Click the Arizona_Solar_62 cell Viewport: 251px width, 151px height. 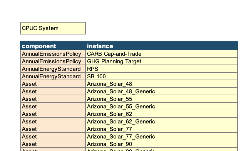[x=161, y=114]
